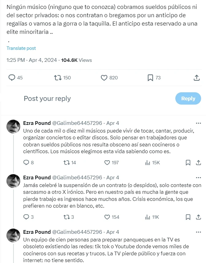This screenshot has width=206, height=263.
Task: Share the first Ezra Pound reply
Action: (x=197, y=162)
